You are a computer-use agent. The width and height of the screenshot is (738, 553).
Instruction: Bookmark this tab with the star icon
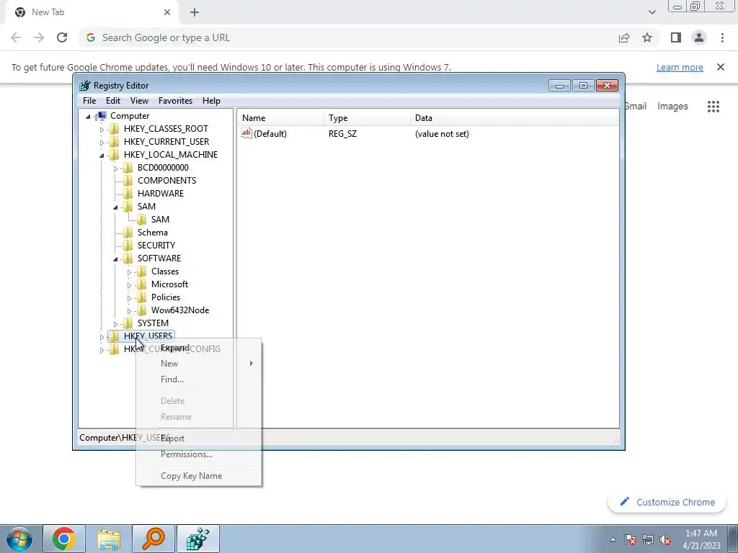point(647,37)
